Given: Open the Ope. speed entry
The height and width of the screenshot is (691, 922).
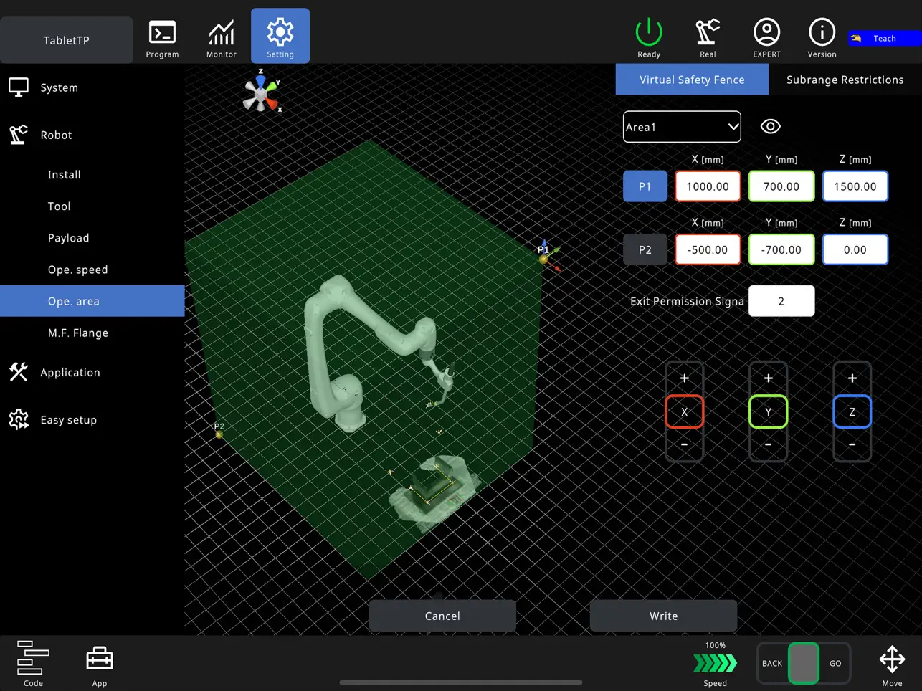Looking at the screenshot, I should click(92, 270).
